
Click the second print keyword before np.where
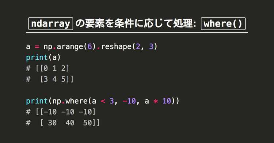[37, 101]
